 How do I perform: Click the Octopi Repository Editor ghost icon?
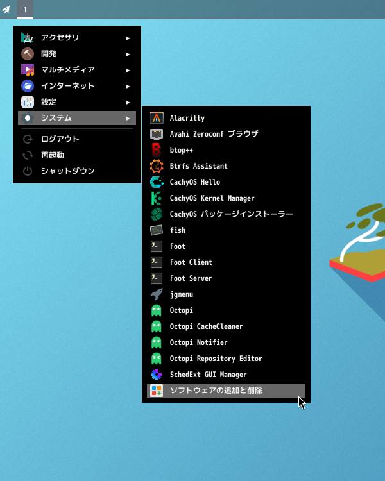tap(157, 359)
